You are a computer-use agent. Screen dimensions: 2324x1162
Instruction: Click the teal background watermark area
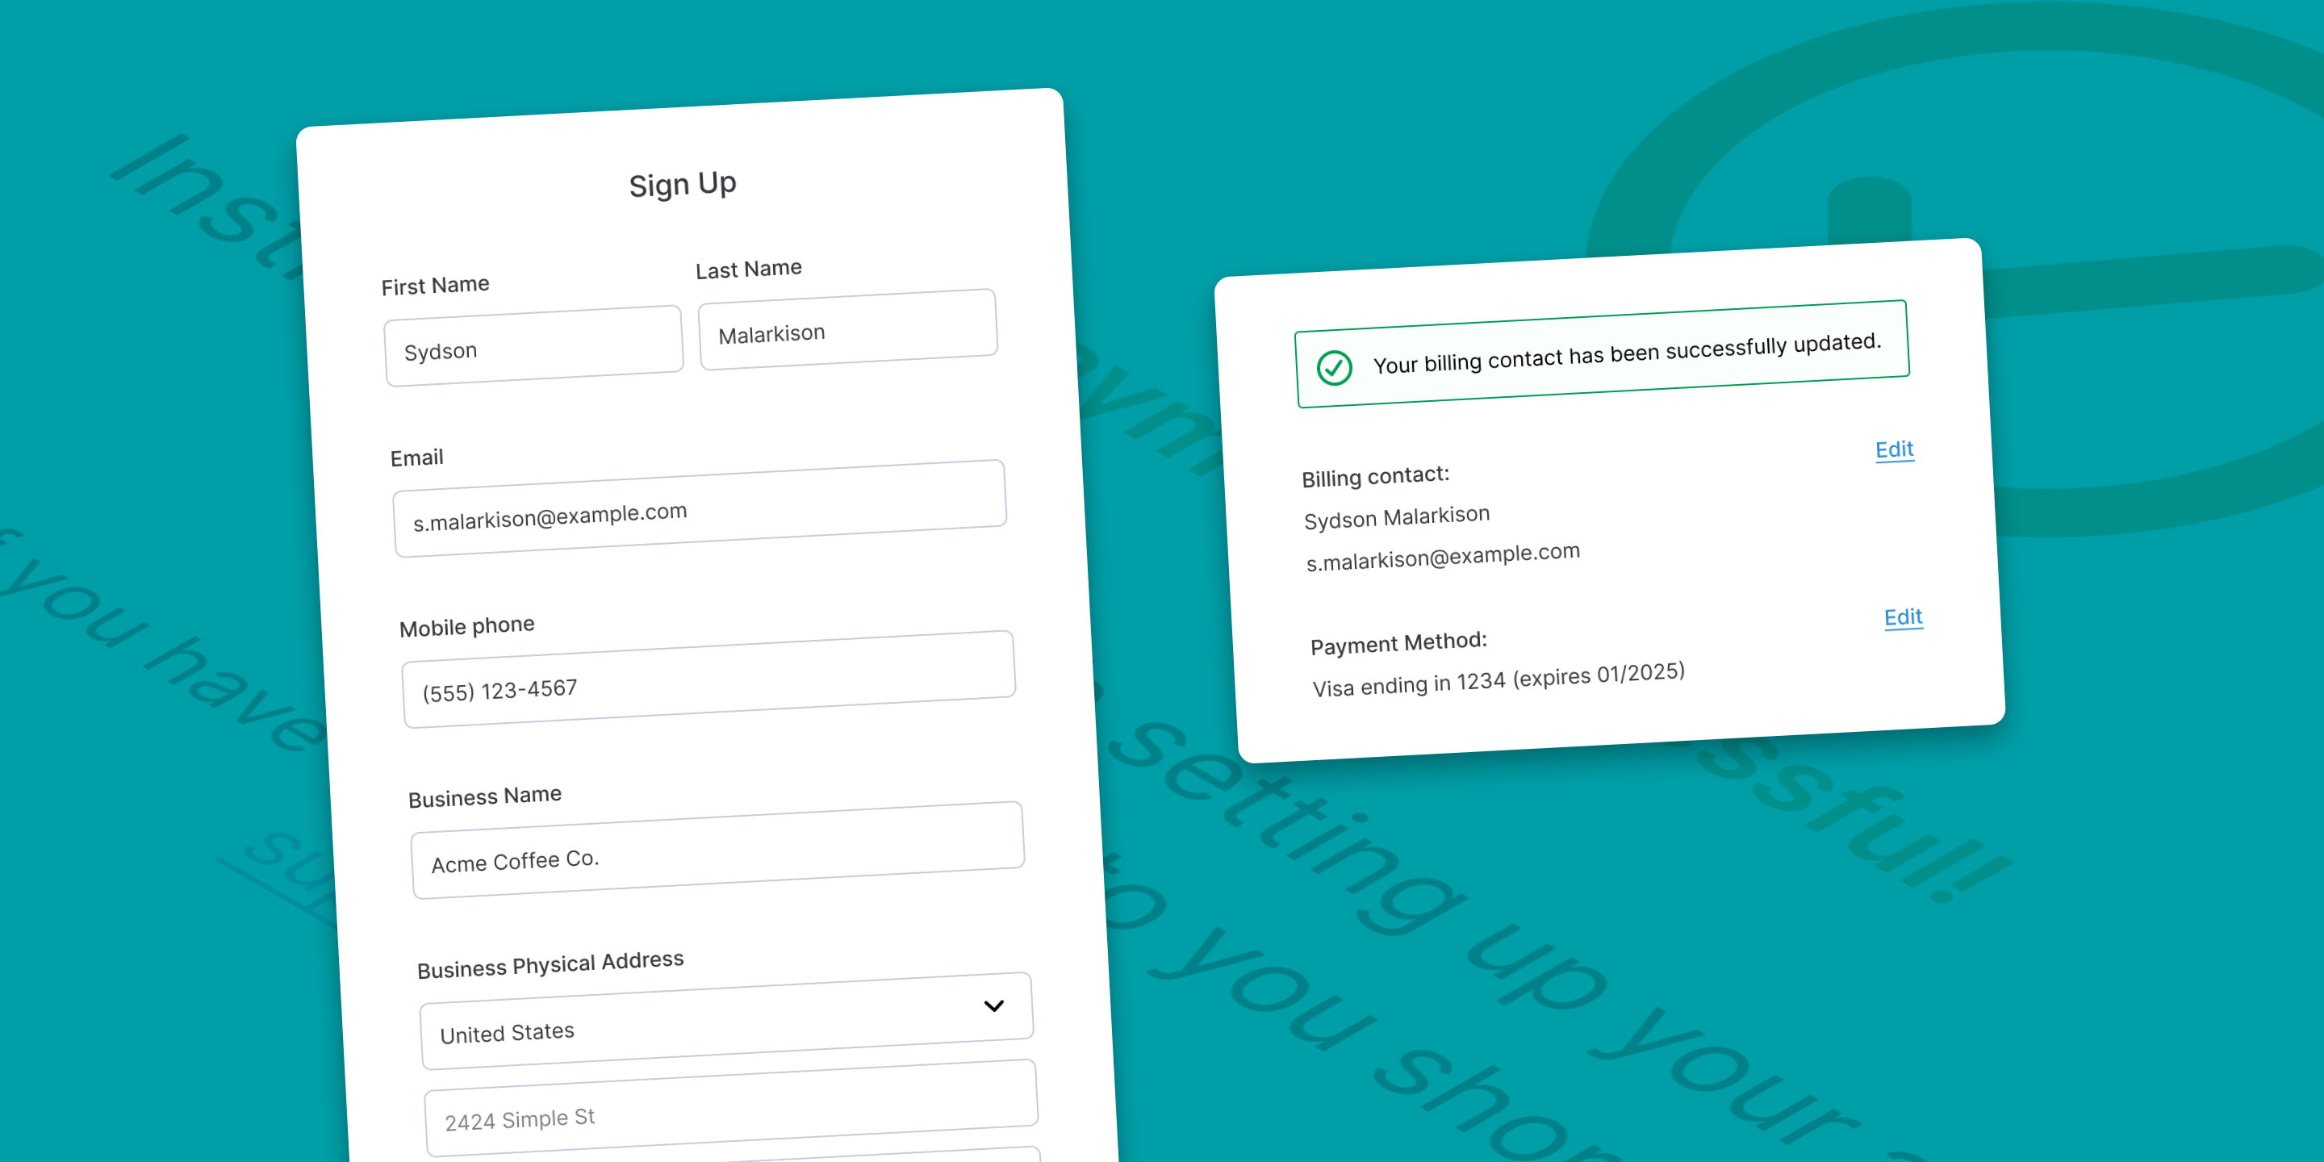pos(1162,581)
